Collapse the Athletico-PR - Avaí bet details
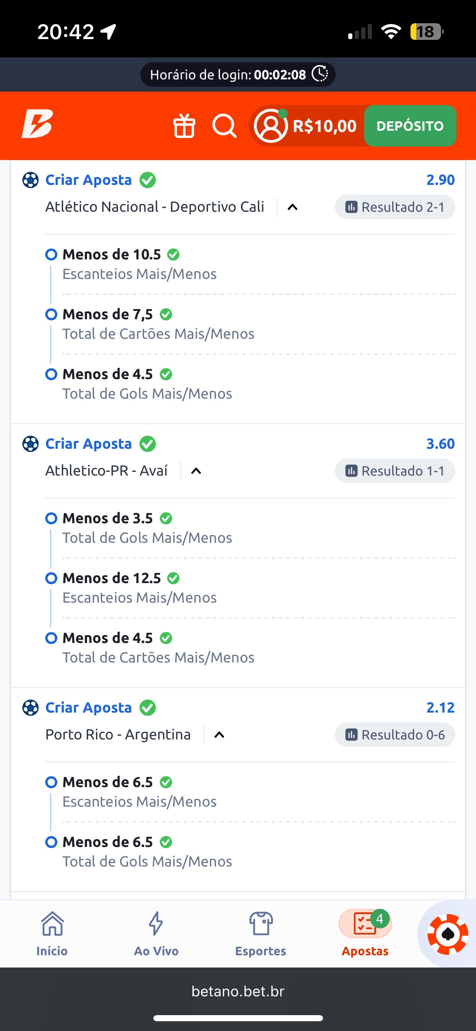Image resolution: width=476 pixels, height=1031 pixels. 196,471
